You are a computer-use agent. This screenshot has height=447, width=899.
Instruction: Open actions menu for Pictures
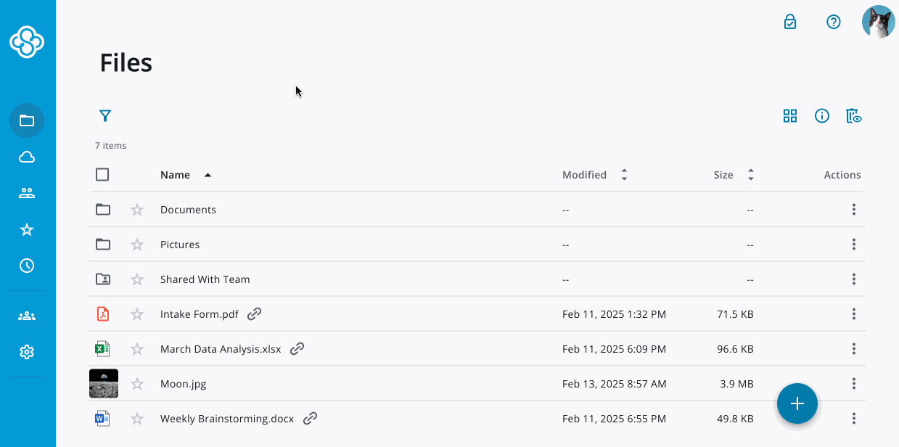pyautogui.click(x=854, y=245)
